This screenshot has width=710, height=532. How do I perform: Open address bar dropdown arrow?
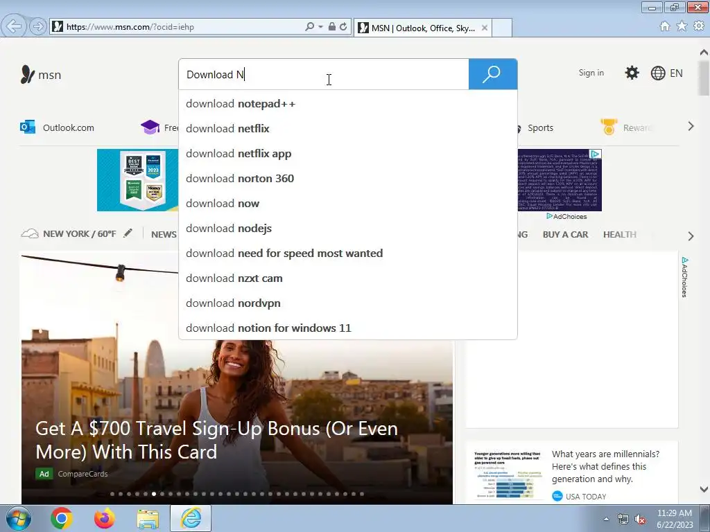(320, 27)
